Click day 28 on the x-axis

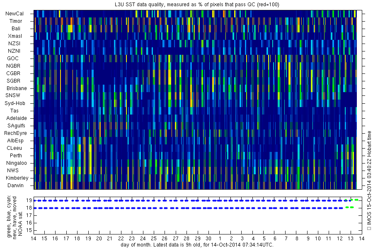(x=186, y=239)
